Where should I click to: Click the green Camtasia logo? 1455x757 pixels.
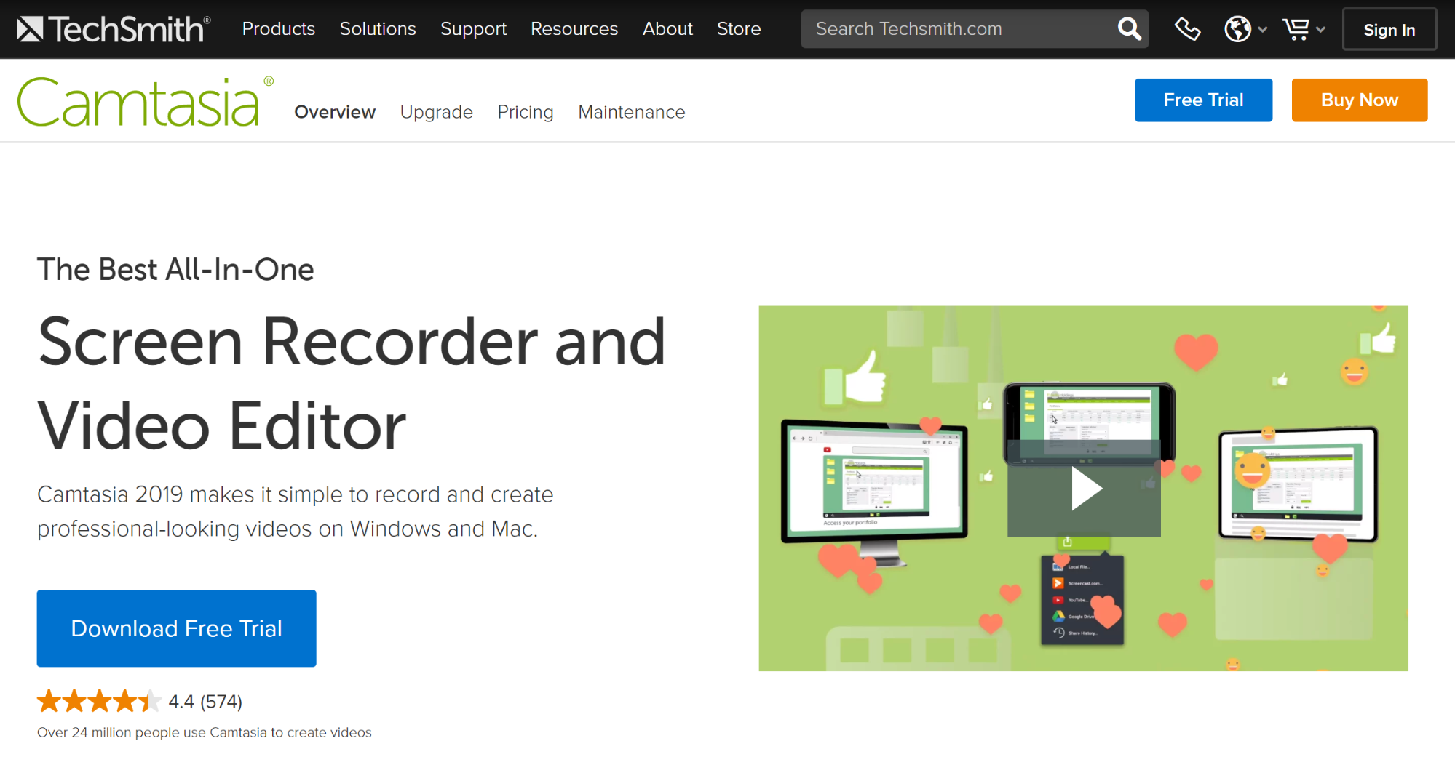tap(145, 102)
